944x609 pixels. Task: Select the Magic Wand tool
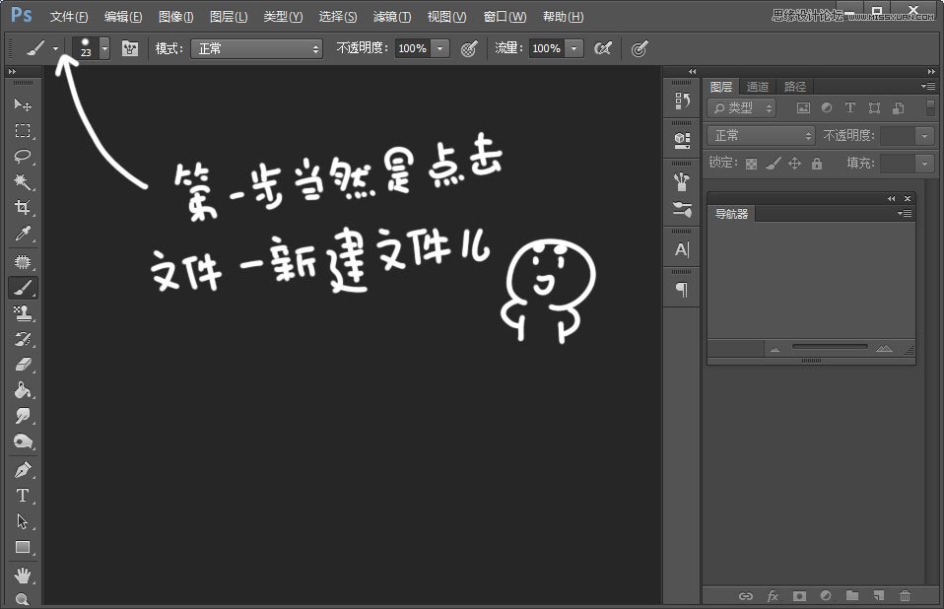coord(23,182)
